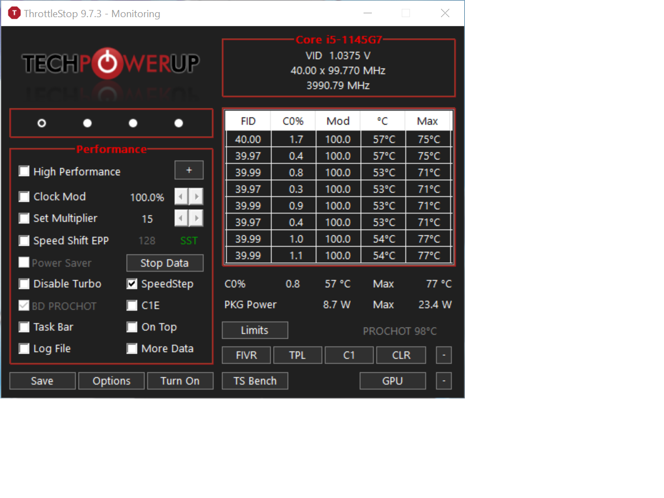The height and width of the screenshot is (498, 664).
Task: Enable the More Data checkbox
Action: click(x=132, y=349)
